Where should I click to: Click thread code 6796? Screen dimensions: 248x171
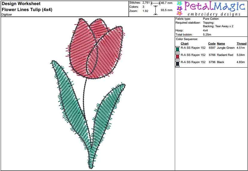[x=212, y=62]
